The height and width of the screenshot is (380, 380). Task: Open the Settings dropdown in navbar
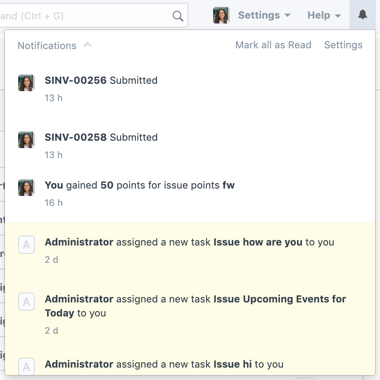pos(264,16)
